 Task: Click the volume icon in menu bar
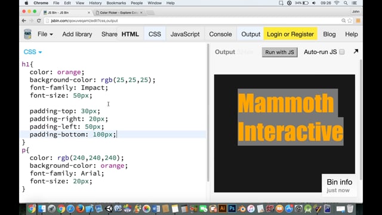pyautogui.click(x=315, y=3)
